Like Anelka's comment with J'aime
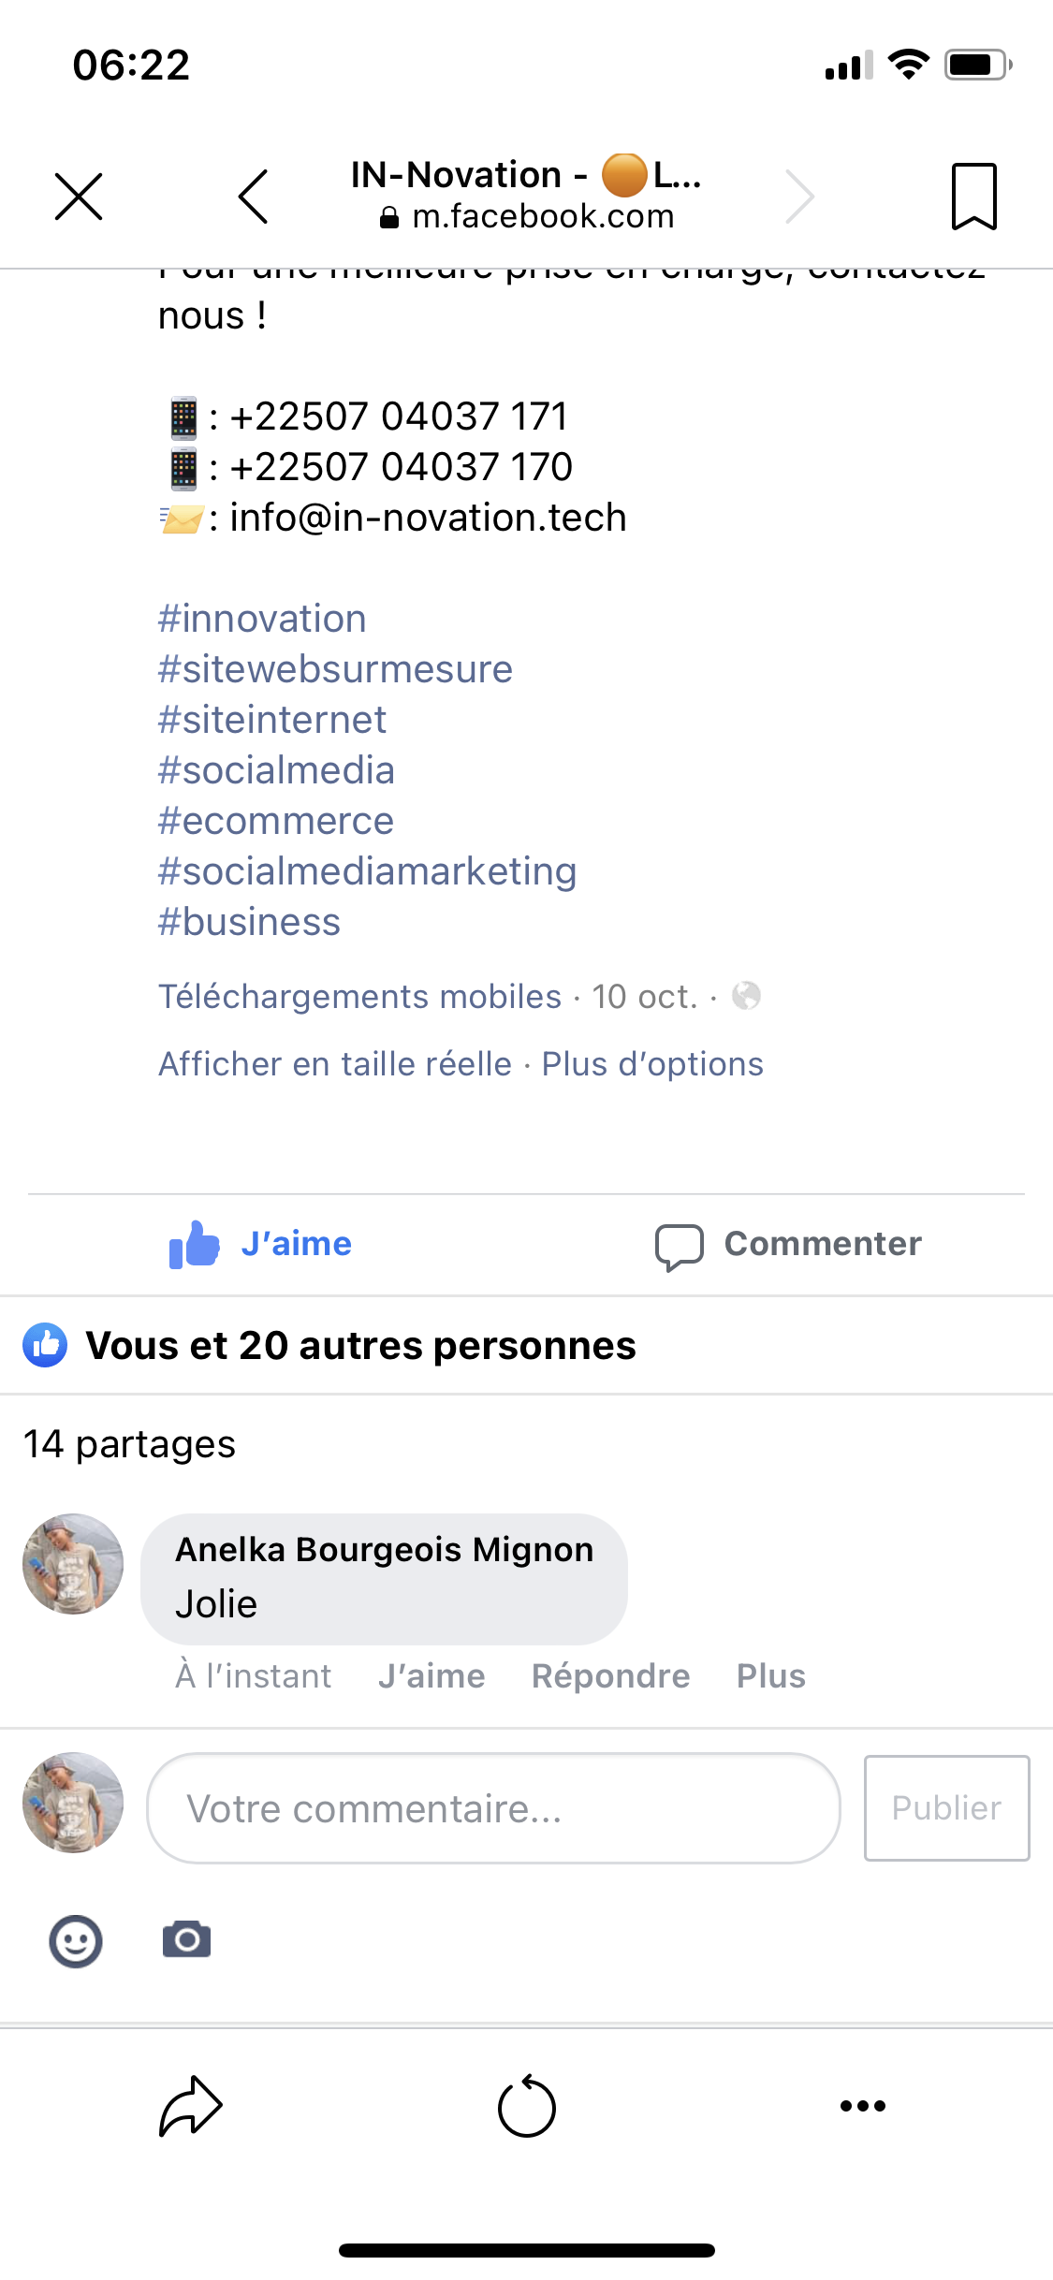The height and width of the screenshot is (2280, 1053). click(431, 1675)
